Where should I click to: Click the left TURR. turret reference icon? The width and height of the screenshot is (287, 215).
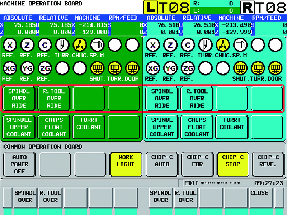coord(62,45)
